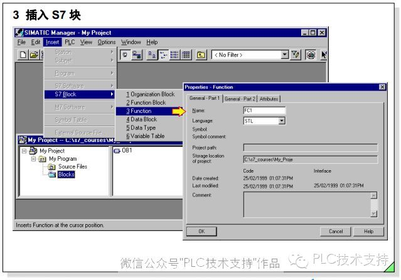Click the Insert menu
Image resolution: width=401 pixels, height=280 pixels.
(x=53, y=42)
